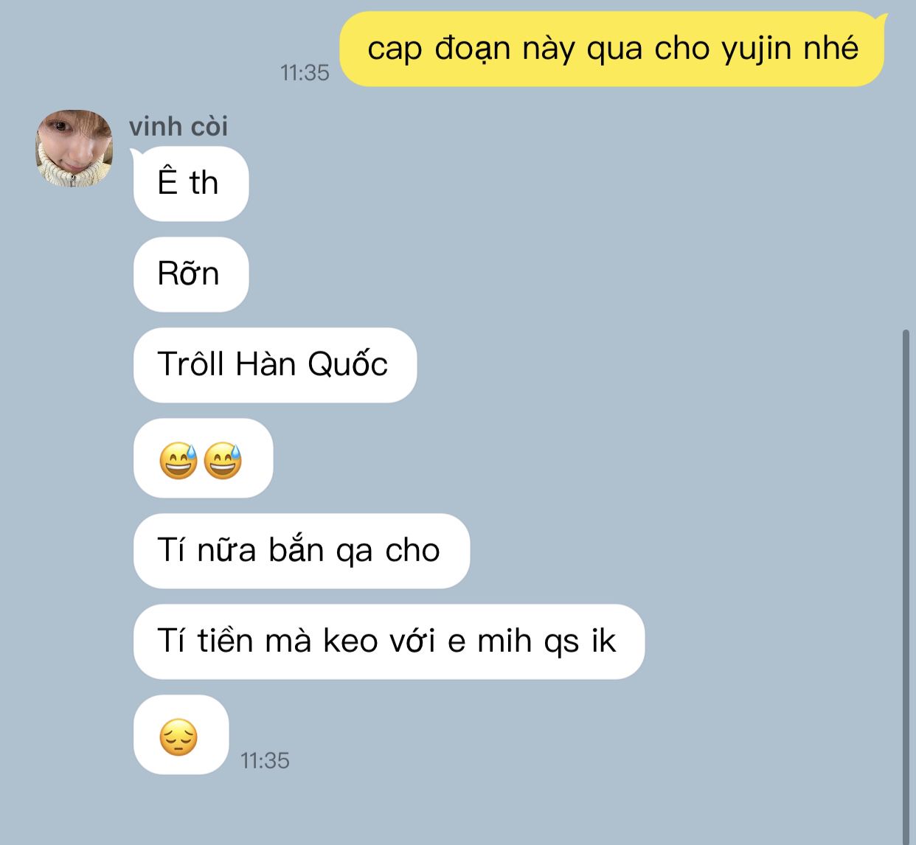Tap the bubble containing two laughing emojis

[x=204, y=458]
